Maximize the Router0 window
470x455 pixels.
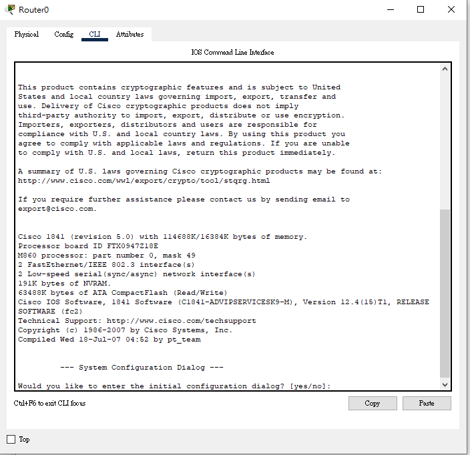pos(421,9)
